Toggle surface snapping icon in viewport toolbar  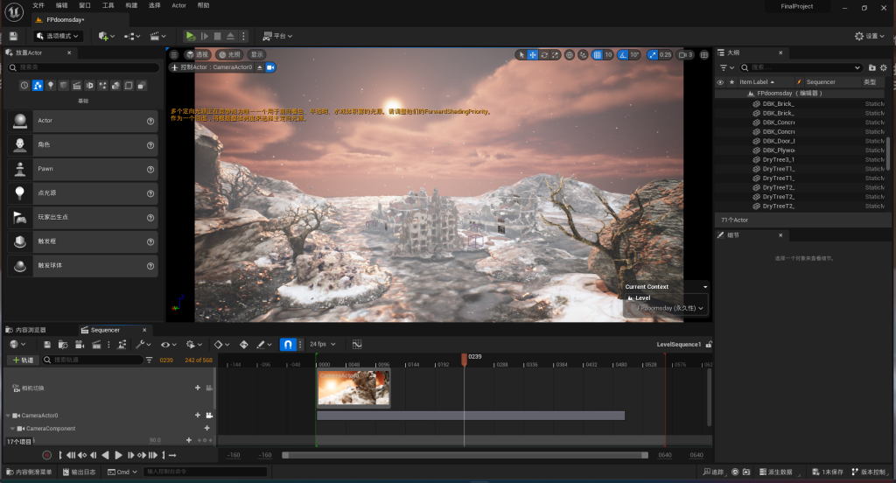583,55
